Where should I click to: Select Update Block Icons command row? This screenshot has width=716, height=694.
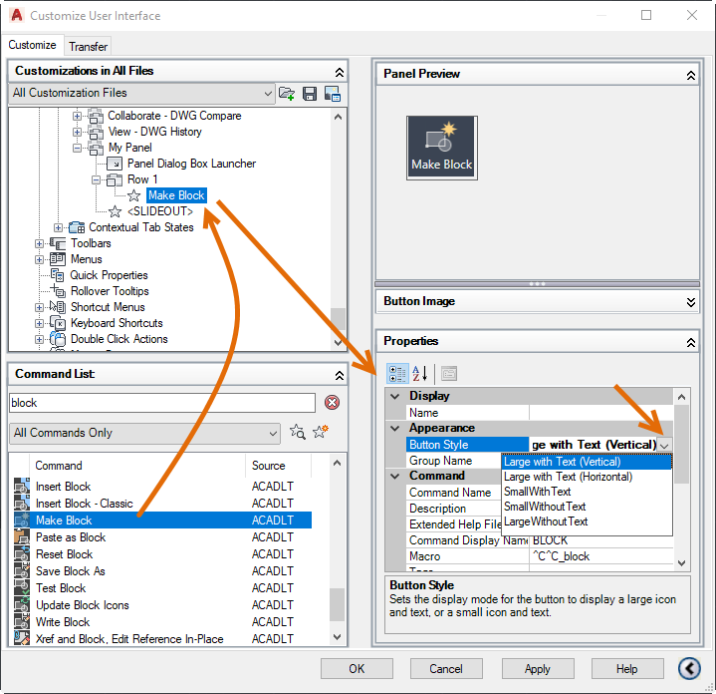tap(162, 604)
